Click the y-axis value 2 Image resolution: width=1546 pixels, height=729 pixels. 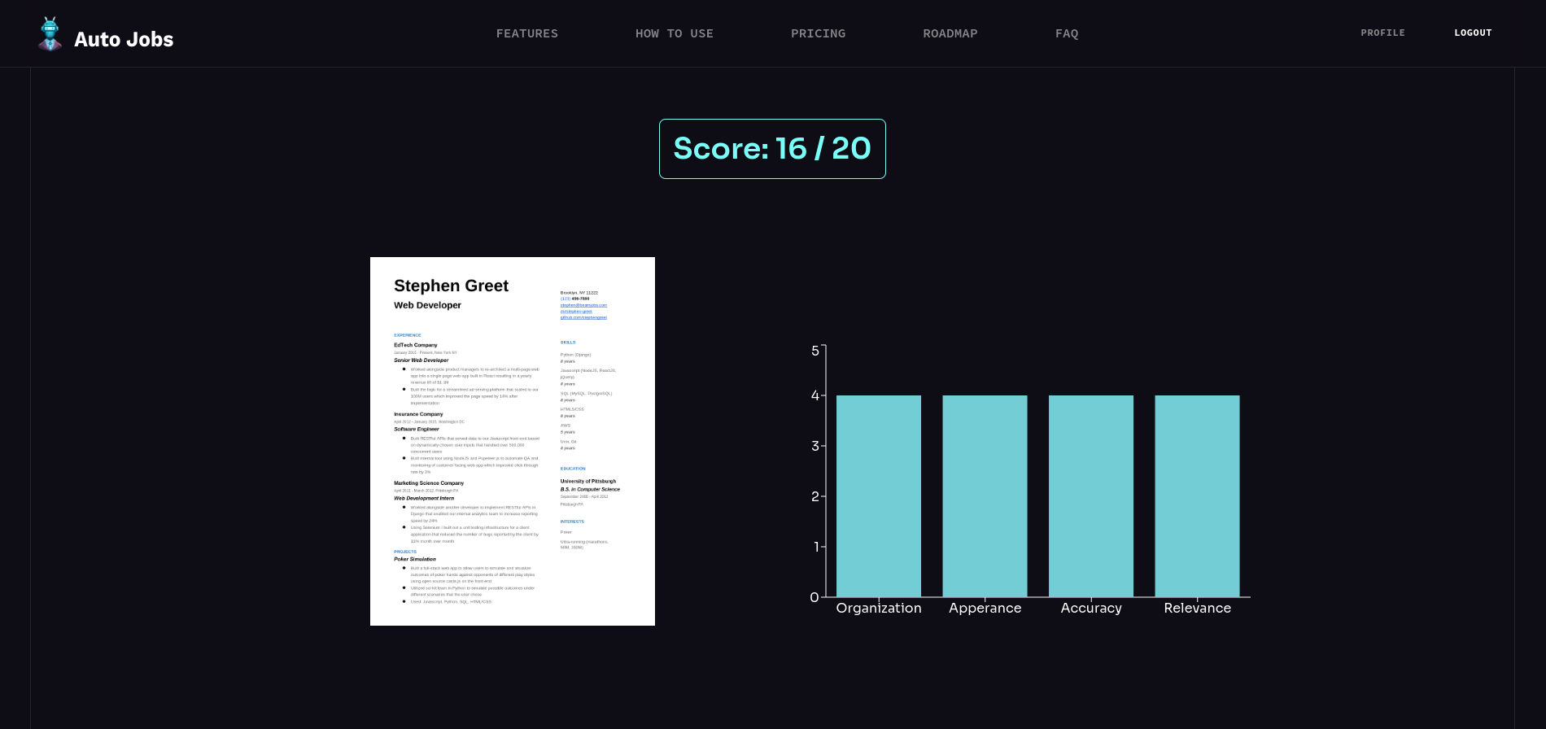(x=815, y=496)
